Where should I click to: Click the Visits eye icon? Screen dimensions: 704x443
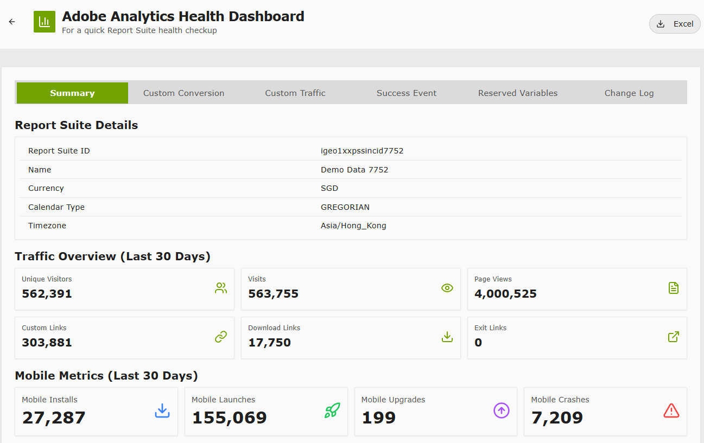[x=447, y=288]
